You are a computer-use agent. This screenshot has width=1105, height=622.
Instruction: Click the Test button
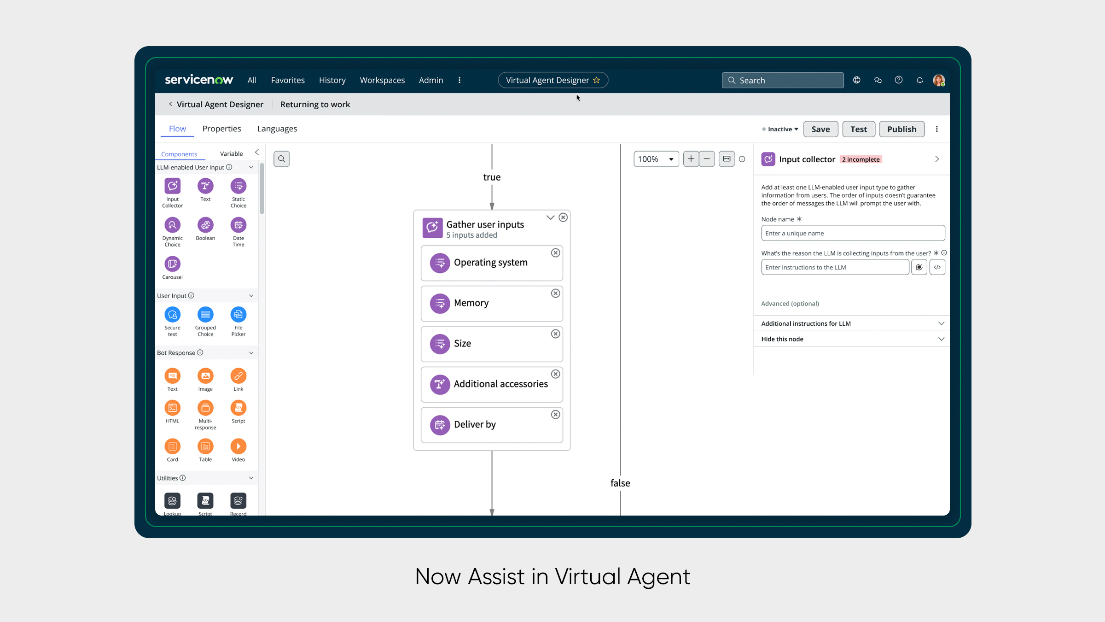(858, 129)
